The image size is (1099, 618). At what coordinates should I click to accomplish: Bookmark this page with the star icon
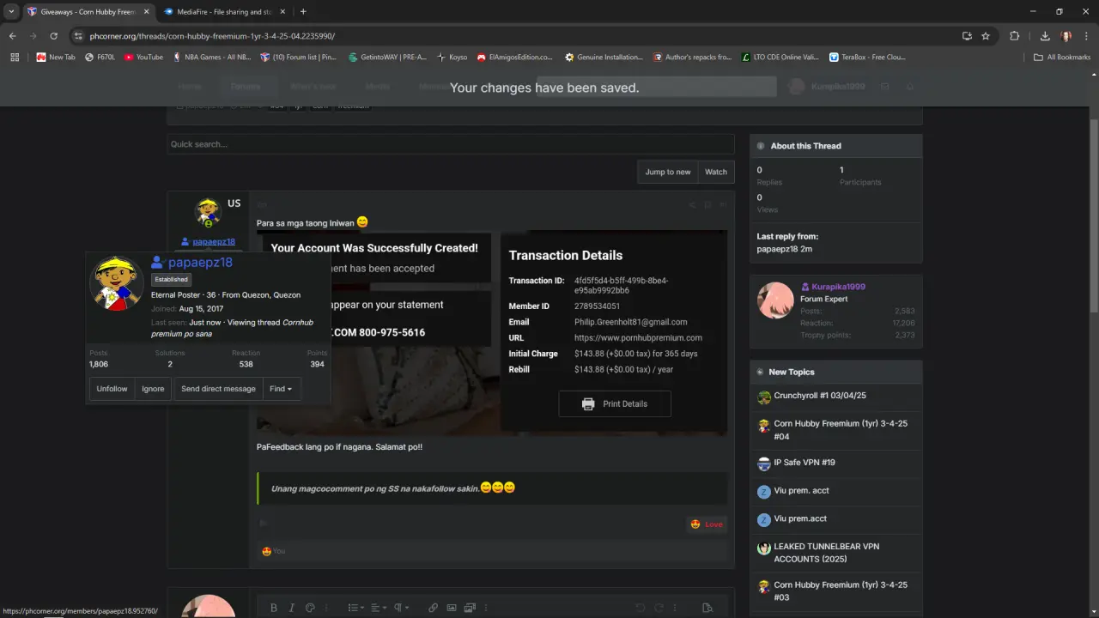986,36
